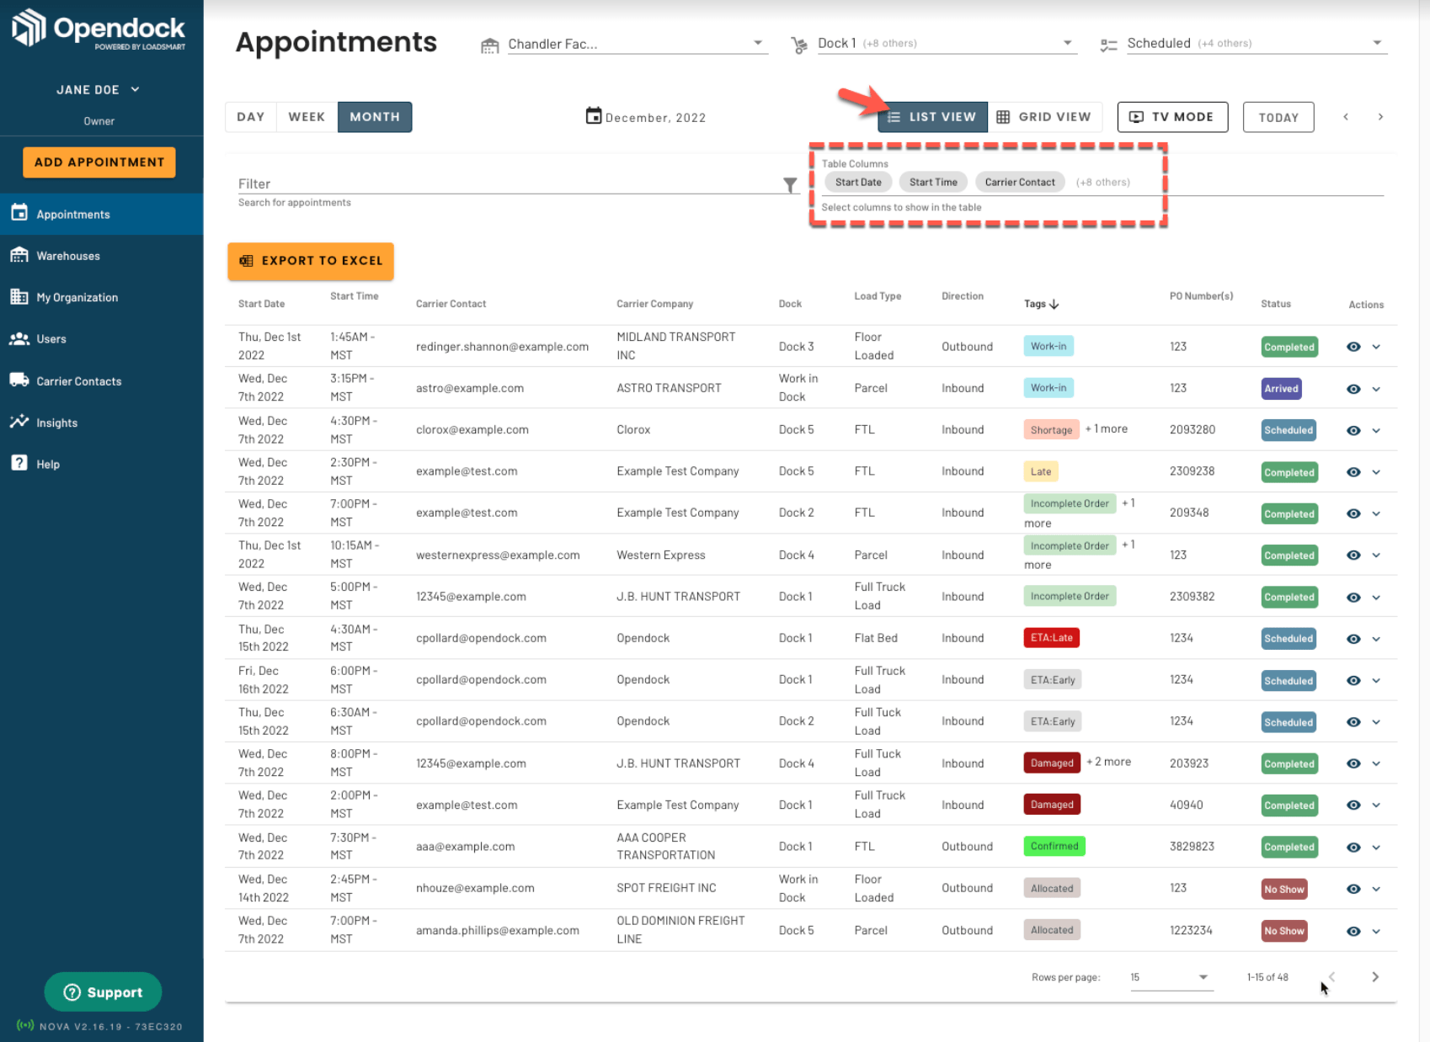Click the Carrier Company column header

click(654, 304)
